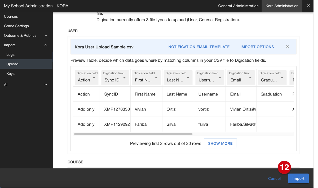Click Add only in Vivian's row
The height and width of the screenshot is (188, 318).
click(x=87, y=109)
